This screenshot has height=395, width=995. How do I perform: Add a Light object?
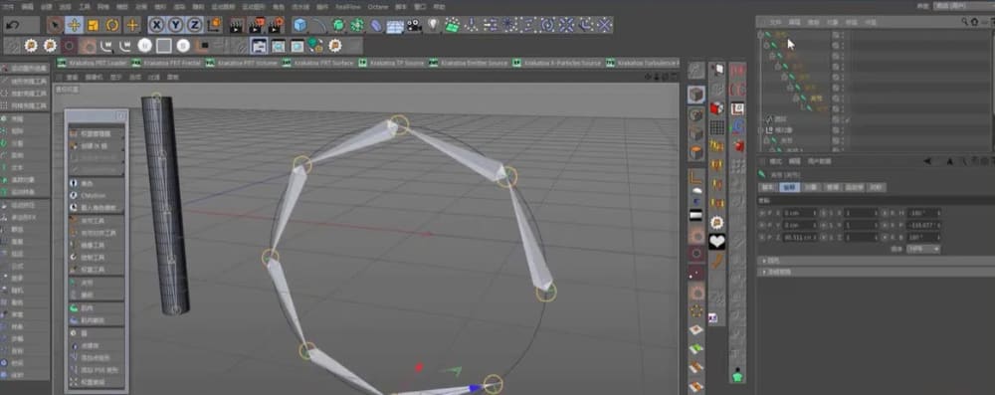(x=434, y=26)
